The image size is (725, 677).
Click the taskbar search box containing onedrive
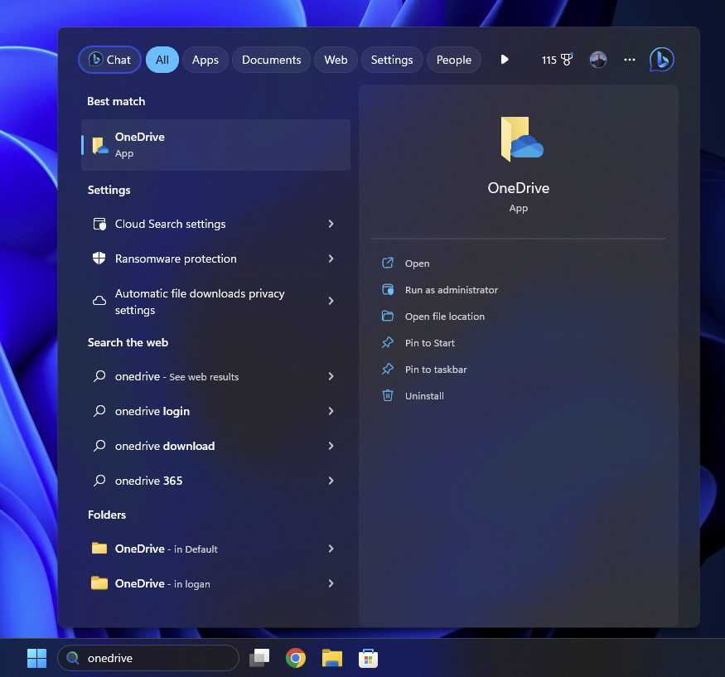coord(148,658)
